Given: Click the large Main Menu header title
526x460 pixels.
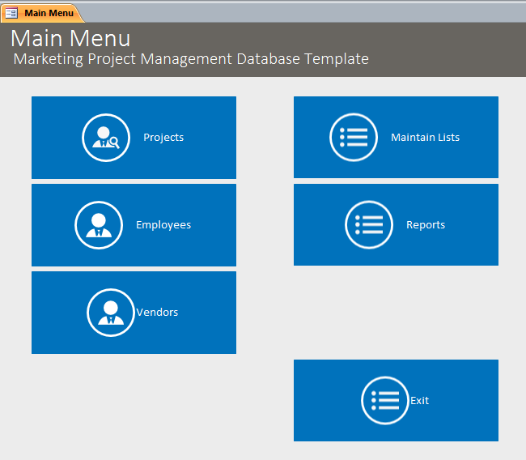Looking at the screenshot, I should (70, 38).
